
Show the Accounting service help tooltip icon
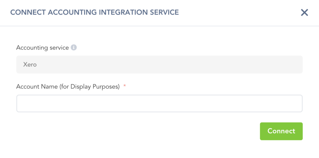point(74,48)
